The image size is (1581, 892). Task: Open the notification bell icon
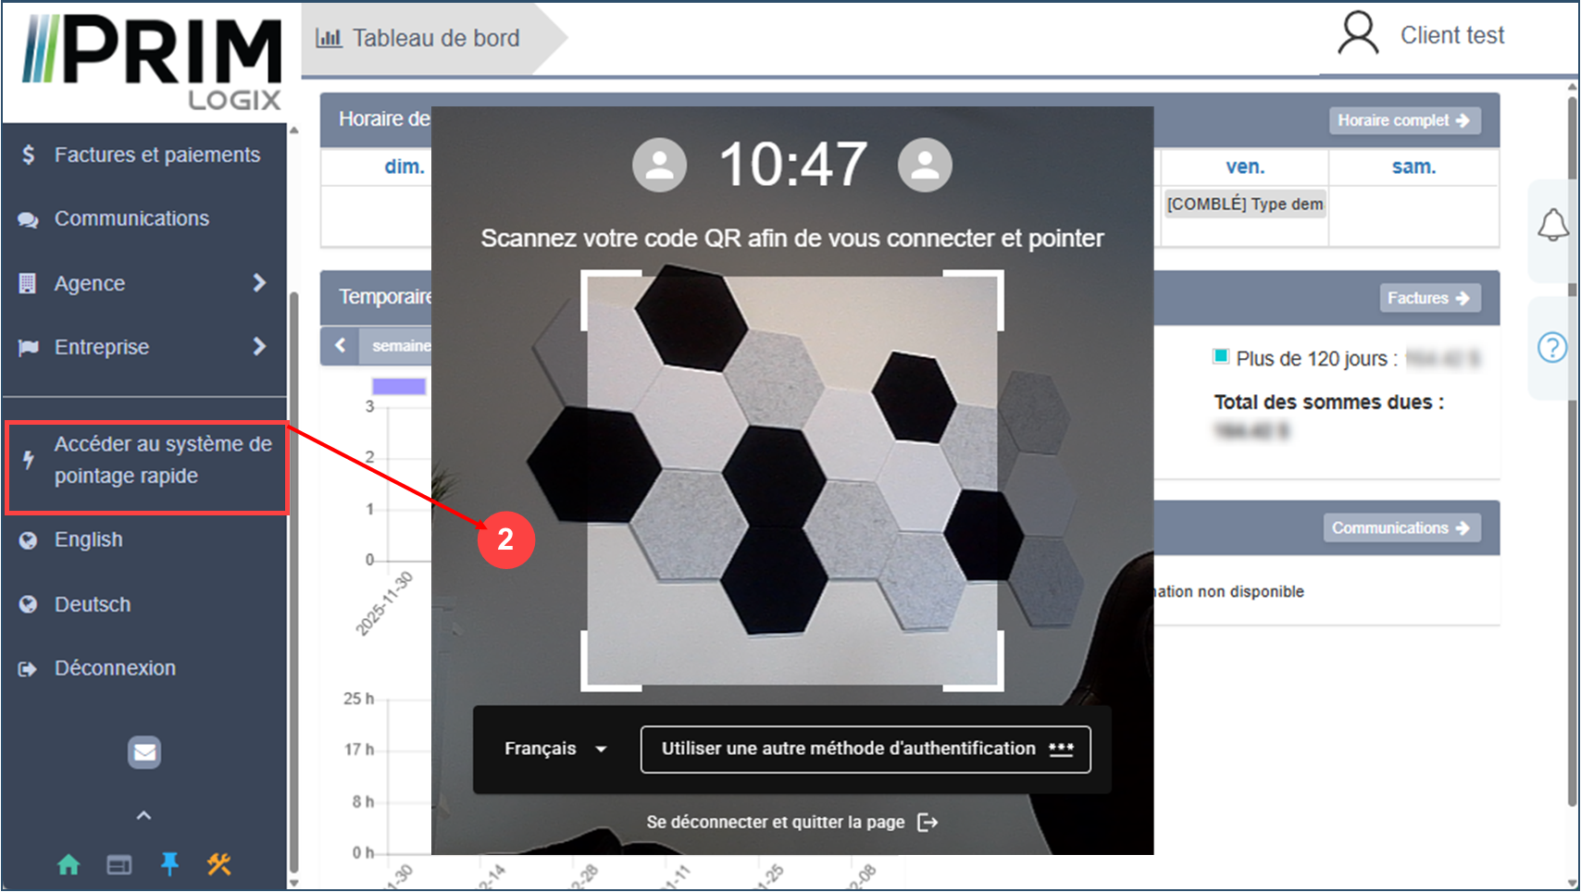[1552, 225]
